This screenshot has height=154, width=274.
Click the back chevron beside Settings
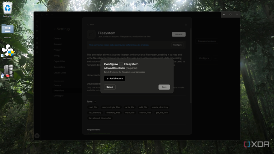point(55,29)
